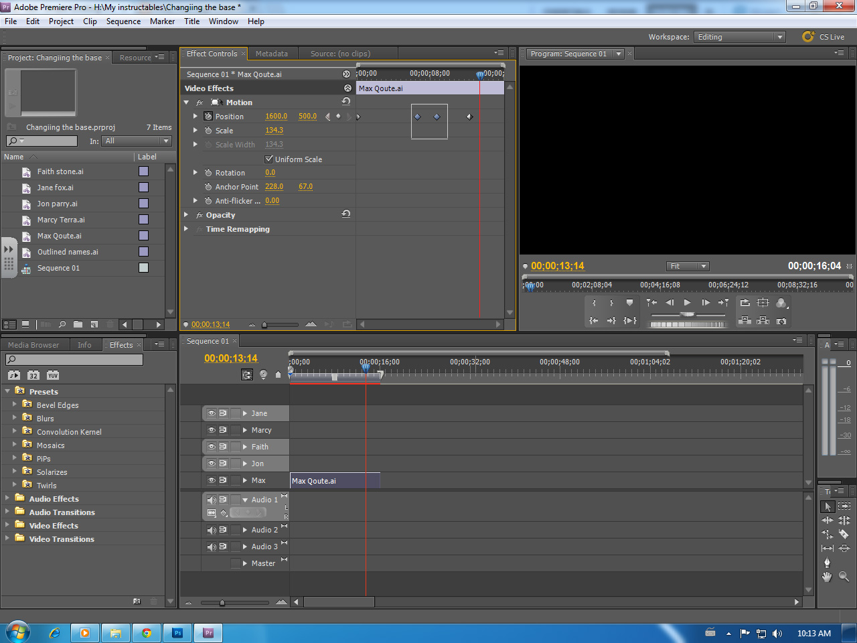Open the Sequence menu
This screenshot has height=643, width=857.
123,21
